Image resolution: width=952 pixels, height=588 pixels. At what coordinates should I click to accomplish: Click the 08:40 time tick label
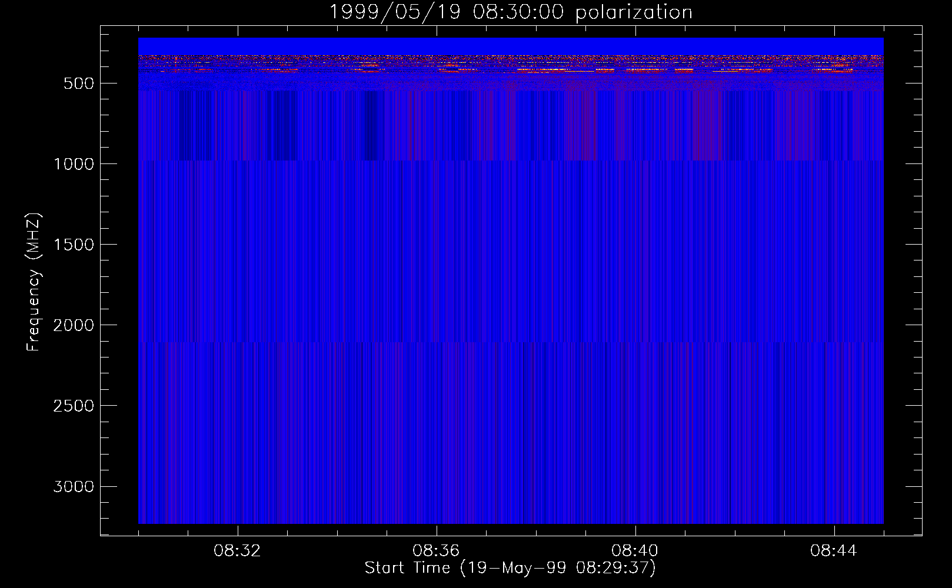coord(635,551)
